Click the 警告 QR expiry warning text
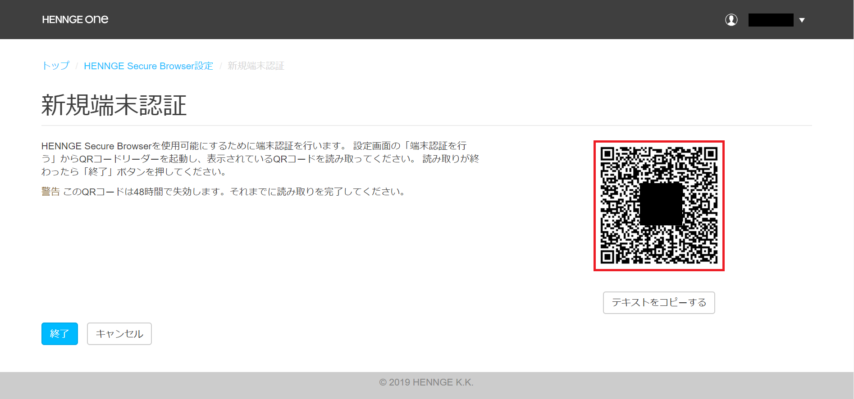 point(224,192)
